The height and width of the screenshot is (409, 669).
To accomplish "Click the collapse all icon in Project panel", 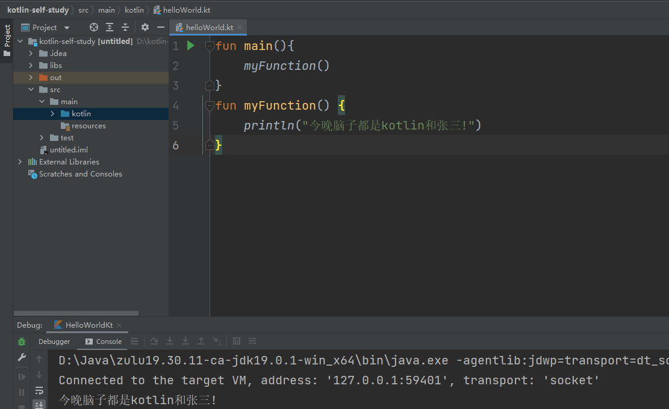I will click(125, 27).
